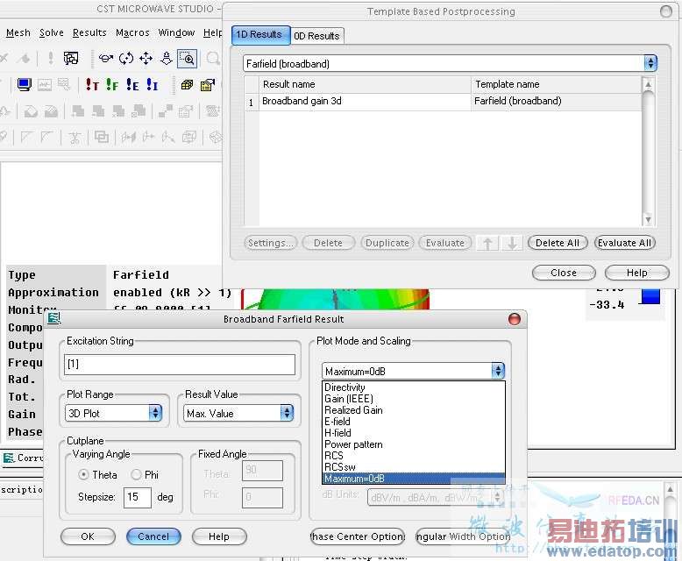Viewport: 682px width, 561px height.
Task: Click the Excitation String input field
Action: tap(180, 364)
